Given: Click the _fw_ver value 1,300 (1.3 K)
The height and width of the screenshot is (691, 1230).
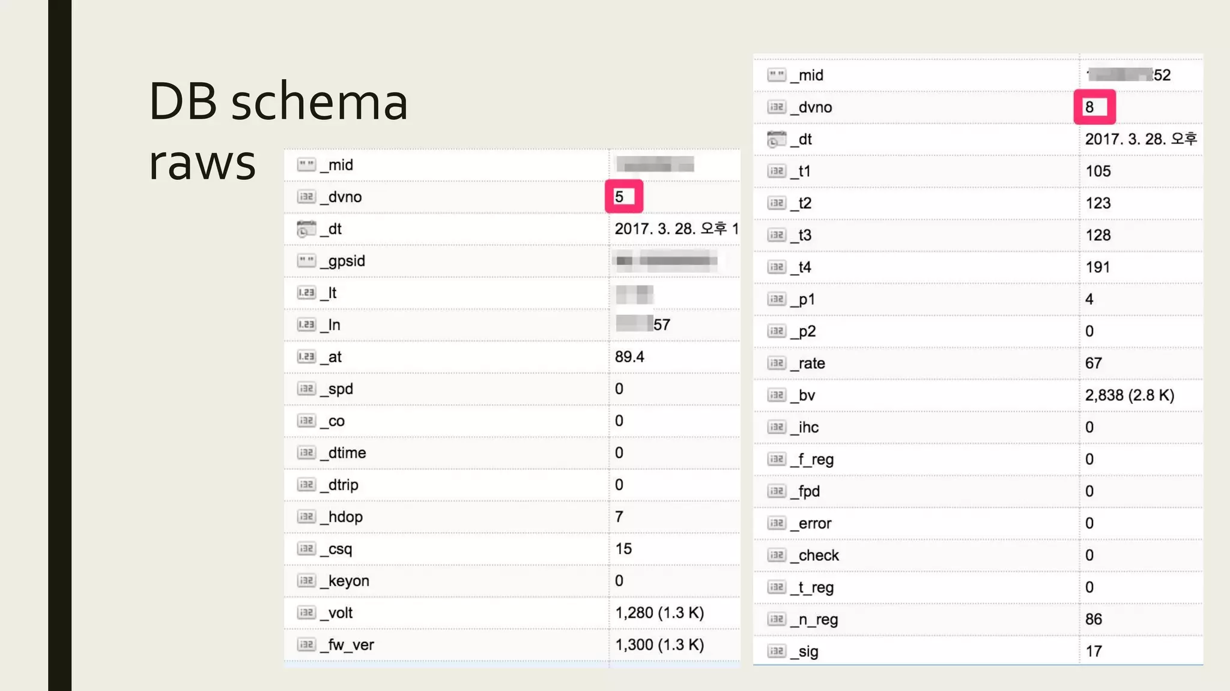Looking at the screenshot, I should click(x=659, y=645).
